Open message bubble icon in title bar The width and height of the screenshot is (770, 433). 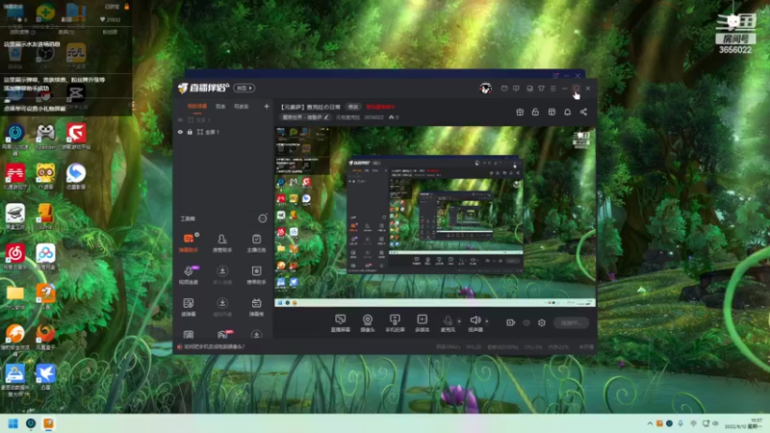pyautogui.click(x=516, y=89)
